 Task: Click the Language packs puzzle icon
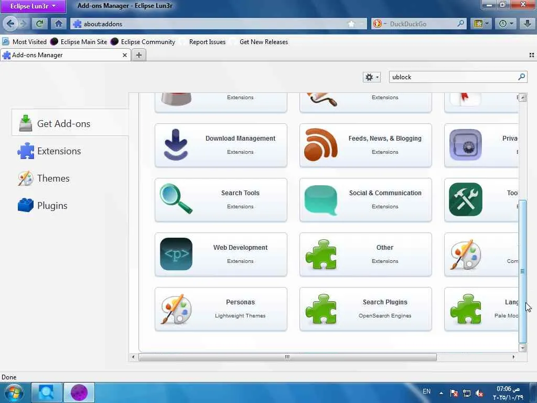pyautogui.click(x=466, y=309)
